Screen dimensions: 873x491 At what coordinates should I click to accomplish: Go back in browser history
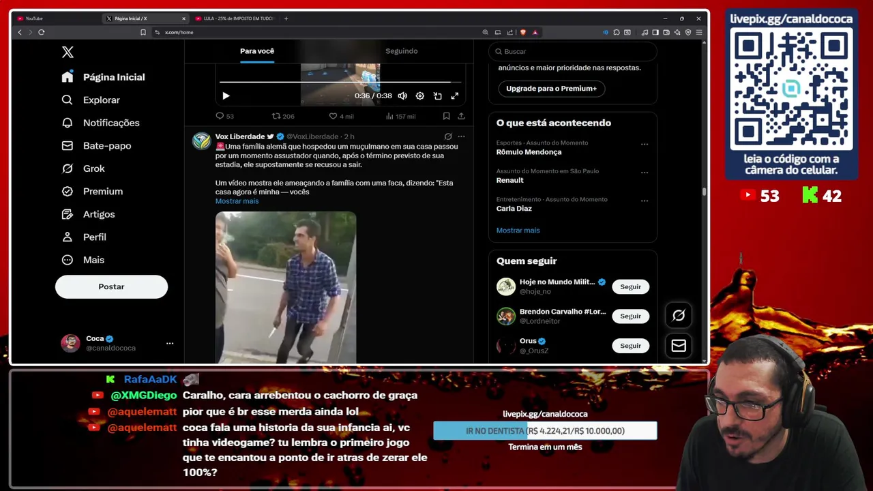(20, 32)
